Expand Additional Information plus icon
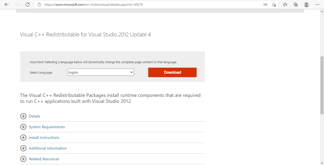This screenshot has width=324, height=165. click(x=23, y=148)
